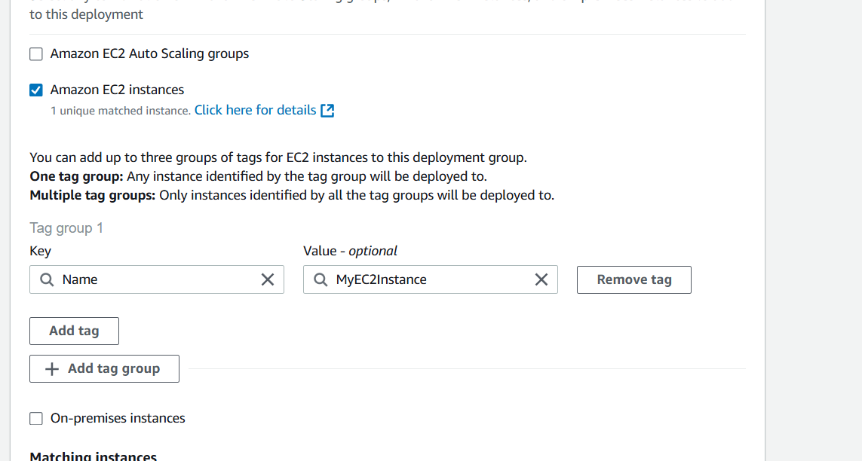Click the Add tag group button

(105, 369)
